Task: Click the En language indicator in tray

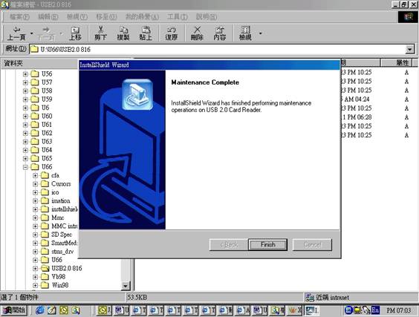Action: pyautogui.click(x=375, y=310)
